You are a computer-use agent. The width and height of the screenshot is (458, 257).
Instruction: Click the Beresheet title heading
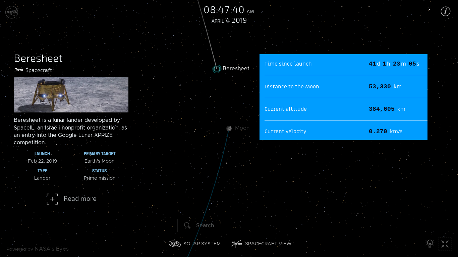pos(38,59)
